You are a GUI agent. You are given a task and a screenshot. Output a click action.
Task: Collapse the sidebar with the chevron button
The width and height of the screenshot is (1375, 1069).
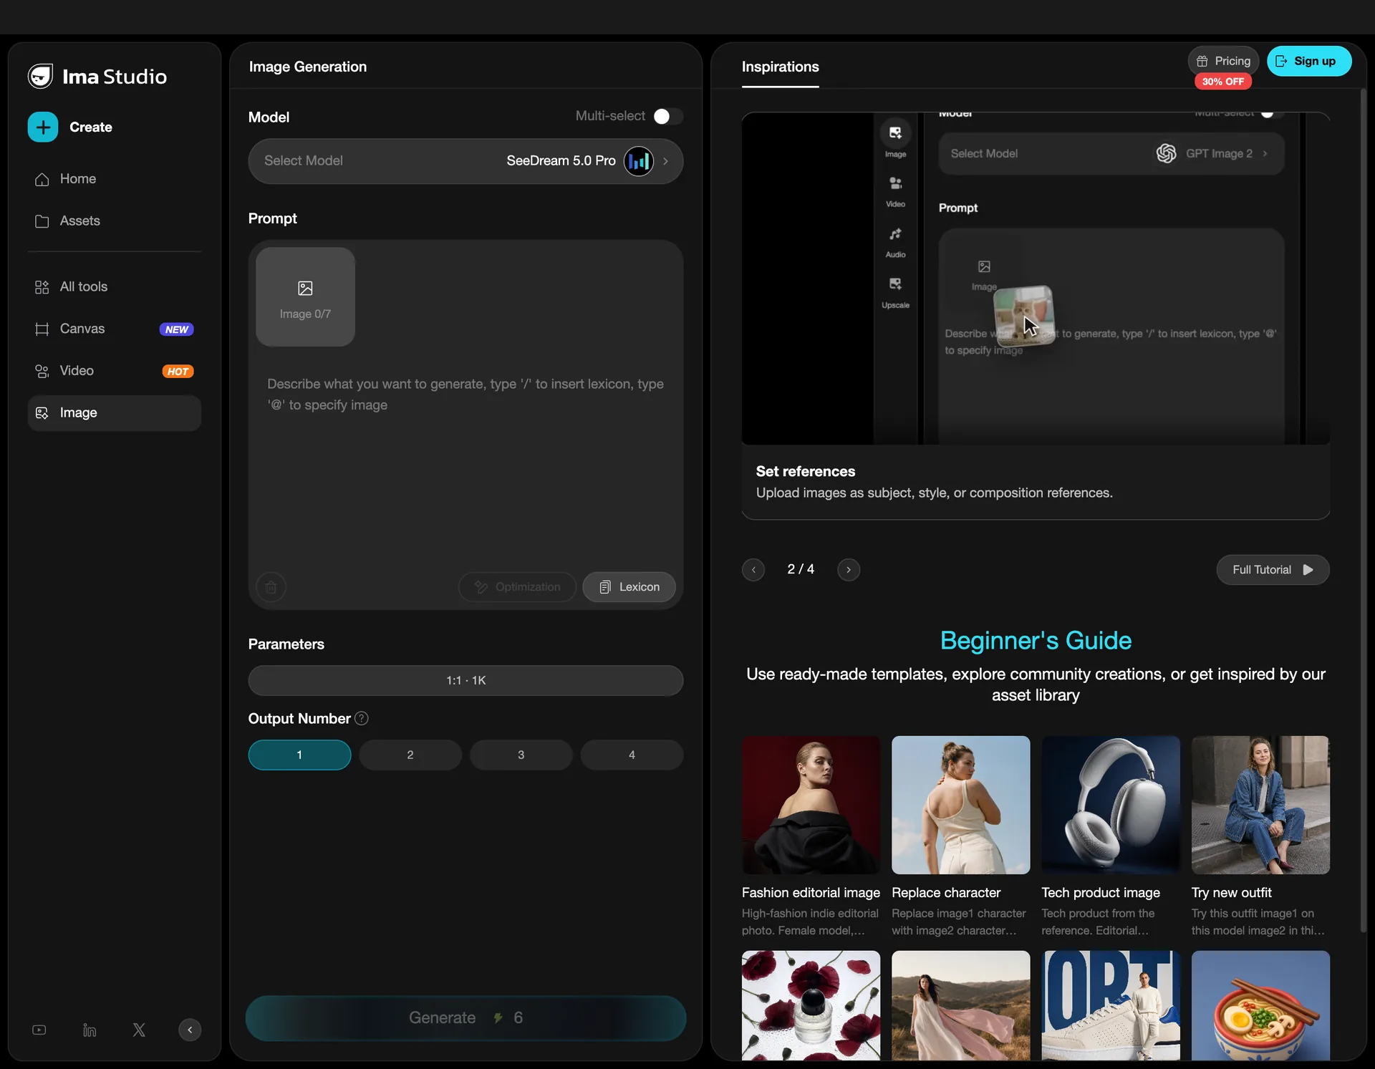pyautogui.click(x=190, y=1030)
